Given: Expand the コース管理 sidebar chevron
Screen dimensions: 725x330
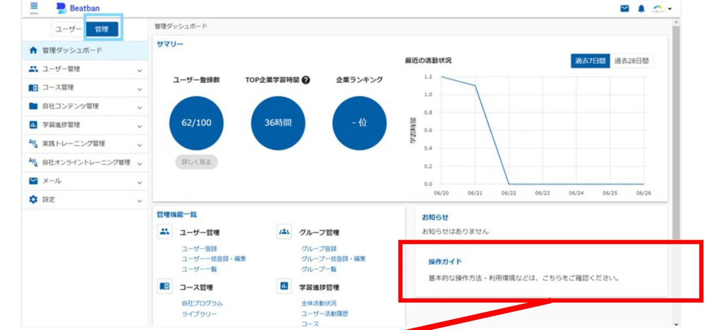Looking at the screenshot, I should pyautogui.click(x=140, y=89).
